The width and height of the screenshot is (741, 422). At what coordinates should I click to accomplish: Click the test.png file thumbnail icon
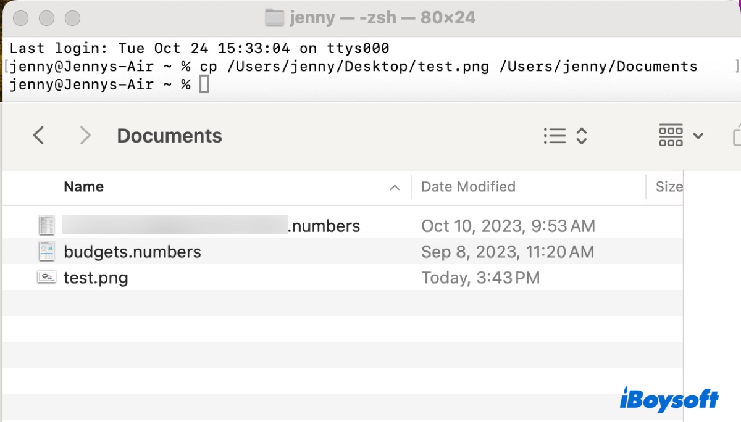tap(46, 278)
